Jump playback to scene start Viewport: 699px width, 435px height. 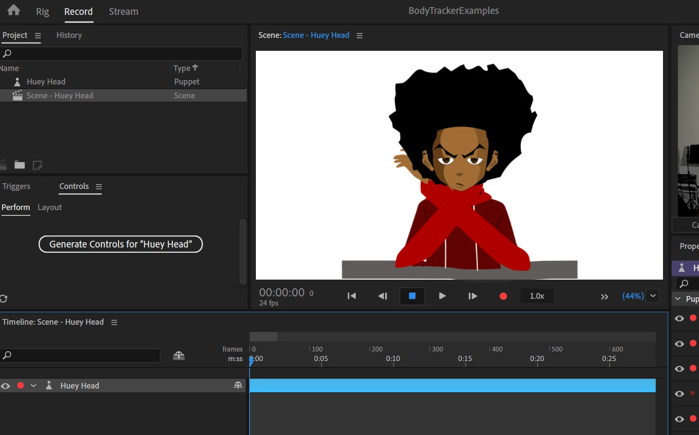point(352,296)
